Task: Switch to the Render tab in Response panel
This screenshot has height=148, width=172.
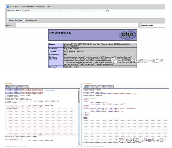Action: click(110, 87)
